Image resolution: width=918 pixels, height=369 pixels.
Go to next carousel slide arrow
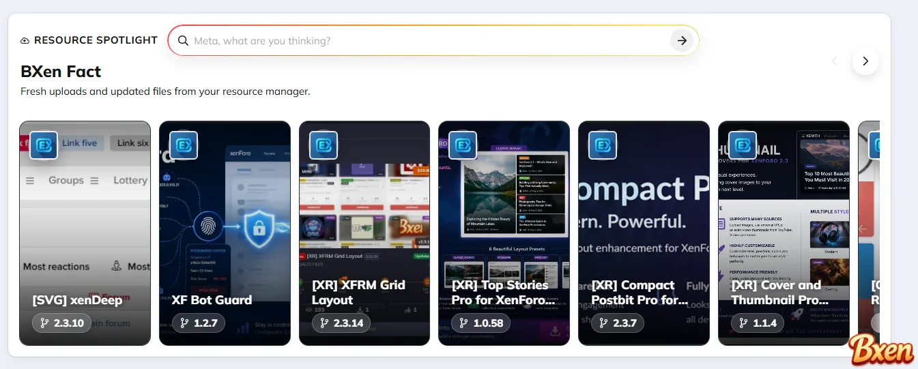865,61
